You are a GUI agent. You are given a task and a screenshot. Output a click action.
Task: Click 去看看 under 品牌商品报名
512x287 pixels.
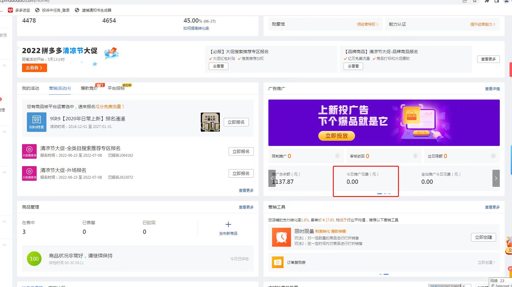353,66
